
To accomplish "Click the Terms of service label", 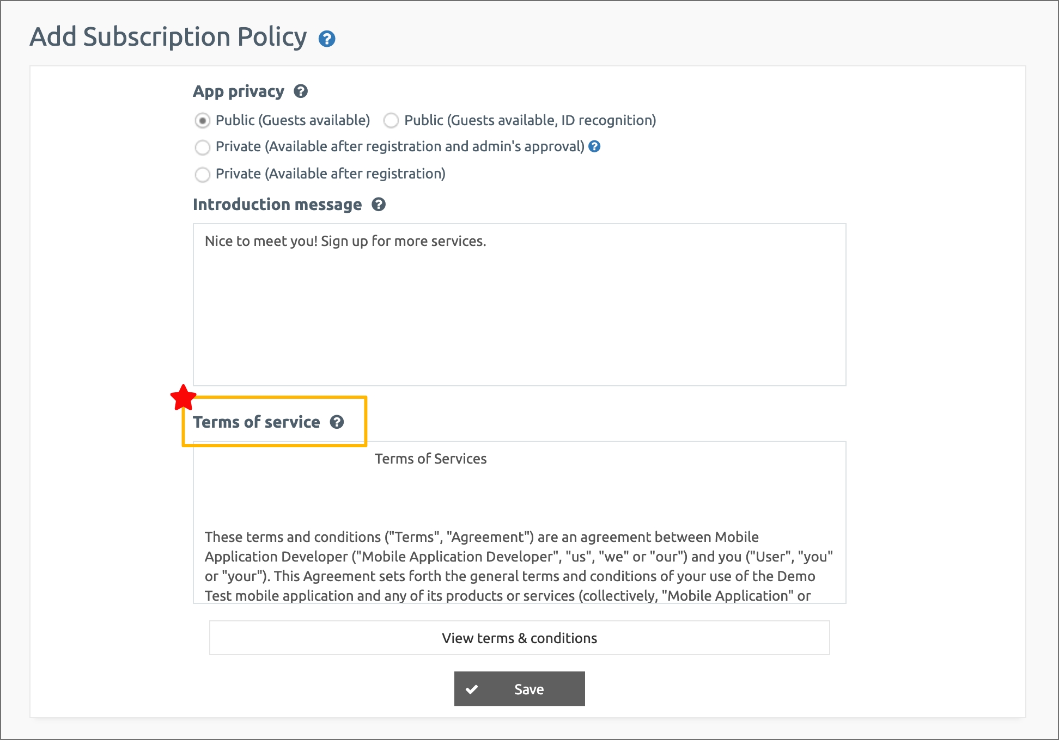I will [x=257, y=422].
